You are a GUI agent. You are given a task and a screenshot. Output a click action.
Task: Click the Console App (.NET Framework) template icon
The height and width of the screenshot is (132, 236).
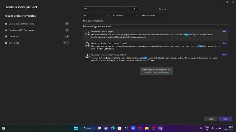pyautogui.click(x=6, y=24)
